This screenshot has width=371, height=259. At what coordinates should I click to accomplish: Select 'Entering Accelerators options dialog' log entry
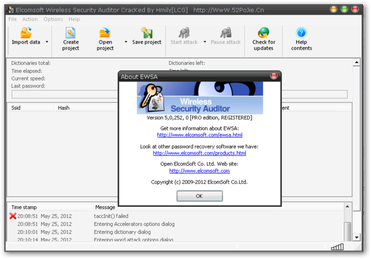134,224
